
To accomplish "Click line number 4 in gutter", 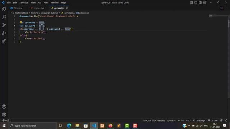I will (14, 26).
